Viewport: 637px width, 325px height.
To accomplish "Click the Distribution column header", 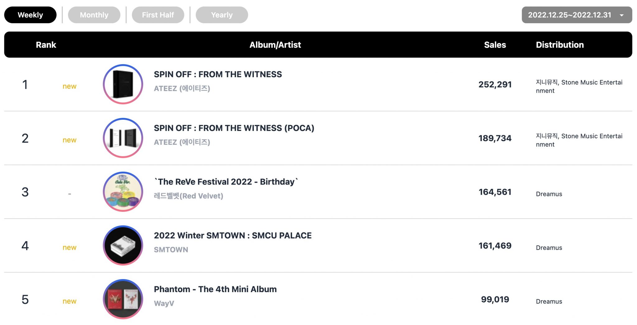I will pyautogui.click(x=560, y=45).
